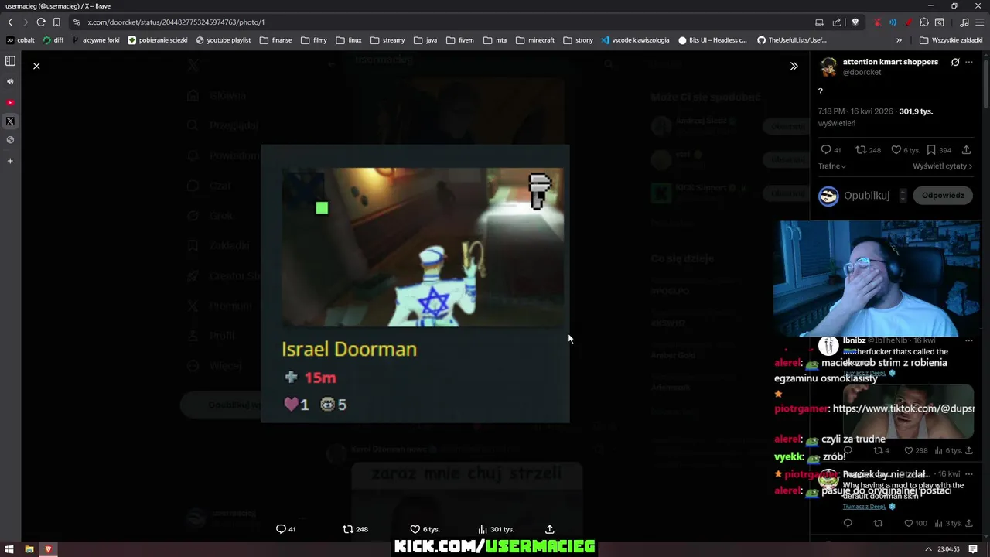Show hidden bookmarks overflow chevron

point(899,40)
